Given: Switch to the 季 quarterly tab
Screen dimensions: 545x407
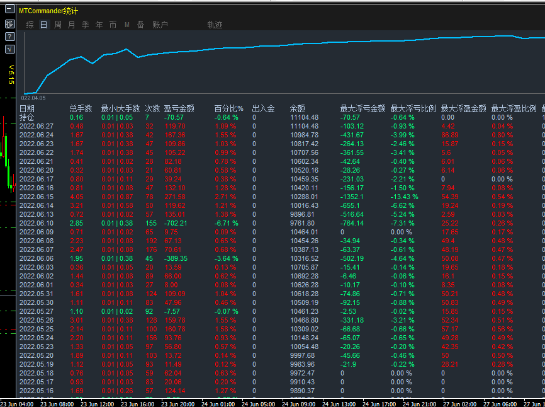Looking at the screenshot, I should (x=85, y=25).
